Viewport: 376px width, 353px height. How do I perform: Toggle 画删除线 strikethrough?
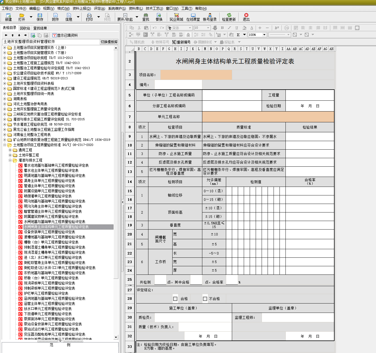tap(203, 42)
